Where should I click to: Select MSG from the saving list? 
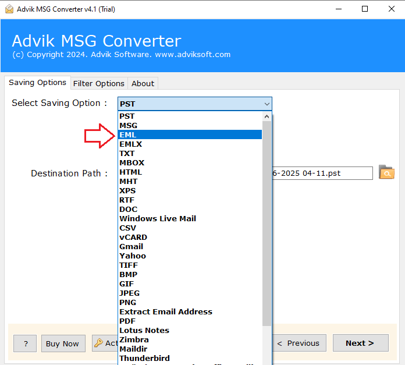click(x=190, y=125)
